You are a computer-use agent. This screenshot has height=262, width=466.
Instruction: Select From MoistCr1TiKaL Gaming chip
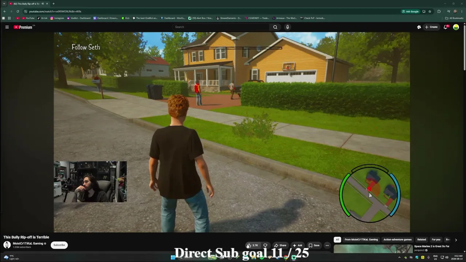click(361, 240)
